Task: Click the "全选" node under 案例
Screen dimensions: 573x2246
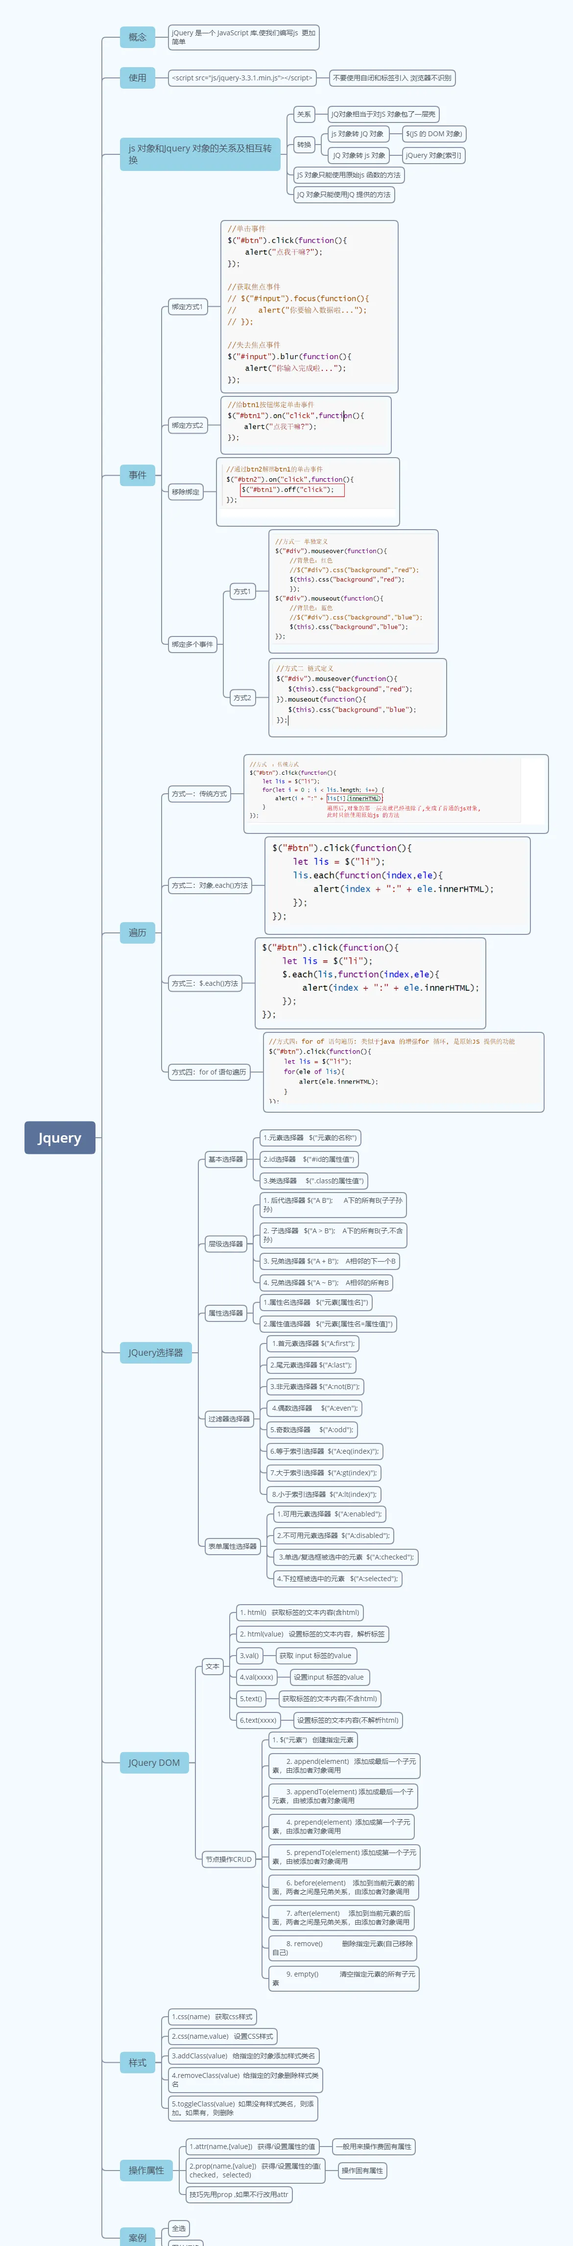Action: pos(179,2228)
